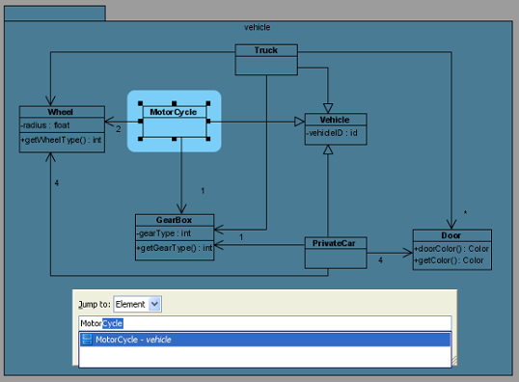This screenshot has width=519, height=382.
Task: Click the vehicleID attribute in Vehicle
Action: 332,133
